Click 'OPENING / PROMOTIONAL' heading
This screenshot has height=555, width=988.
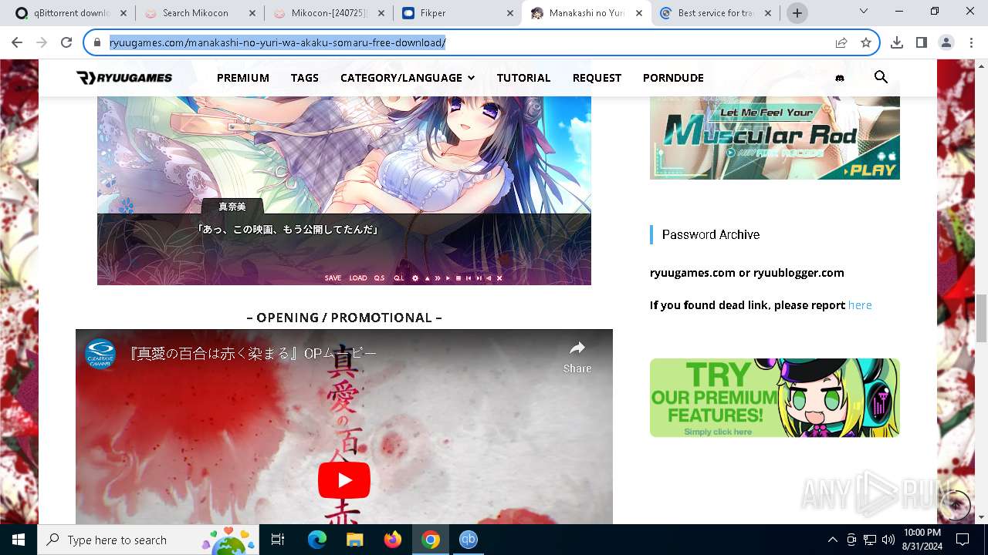tap(344, 318)
